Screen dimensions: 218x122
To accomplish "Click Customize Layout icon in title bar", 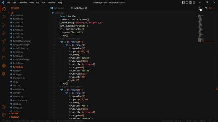I will pyautogui.click(x=194, y=3).
